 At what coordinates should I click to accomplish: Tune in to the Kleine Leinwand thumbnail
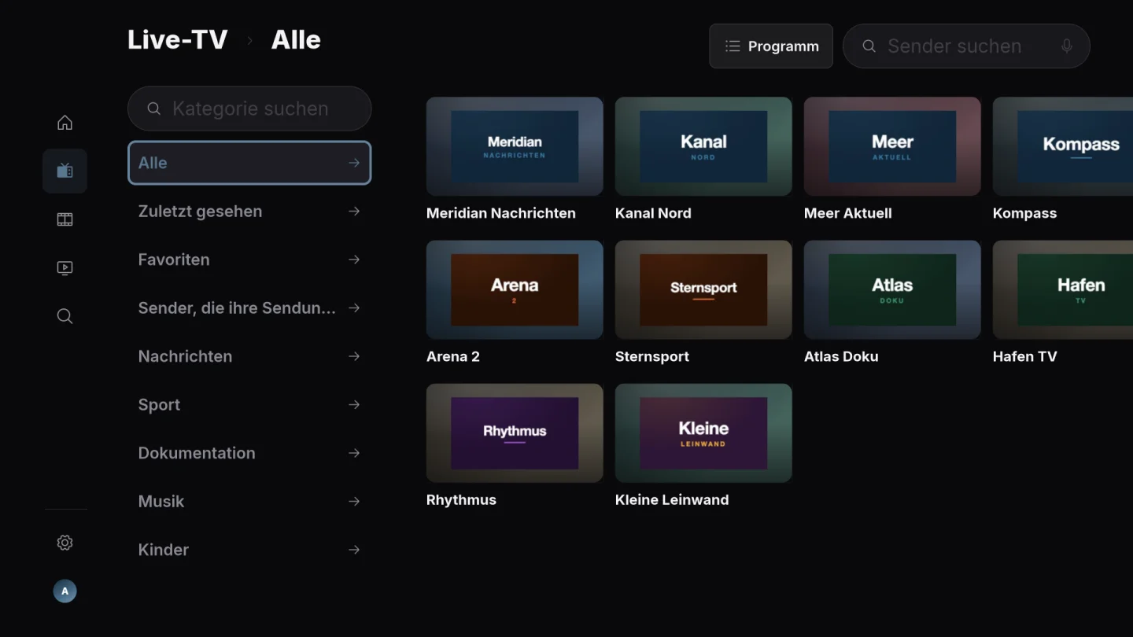(x=703, y=433)
